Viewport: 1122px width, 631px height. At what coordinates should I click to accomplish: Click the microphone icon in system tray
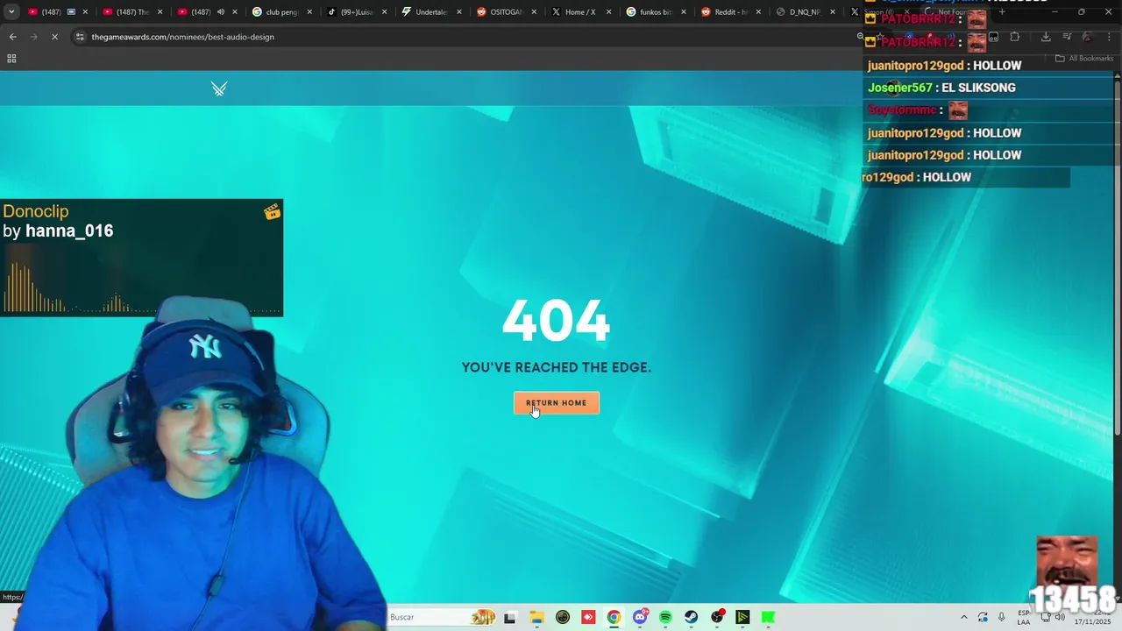click(1002, 617)
